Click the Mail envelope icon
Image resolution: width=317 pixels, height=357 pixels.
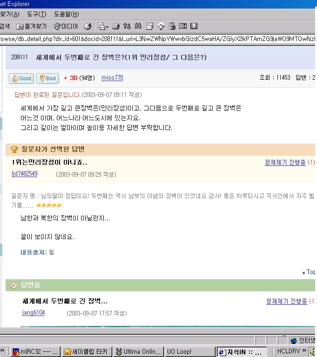pyautogui.click(x=101, y=26)
